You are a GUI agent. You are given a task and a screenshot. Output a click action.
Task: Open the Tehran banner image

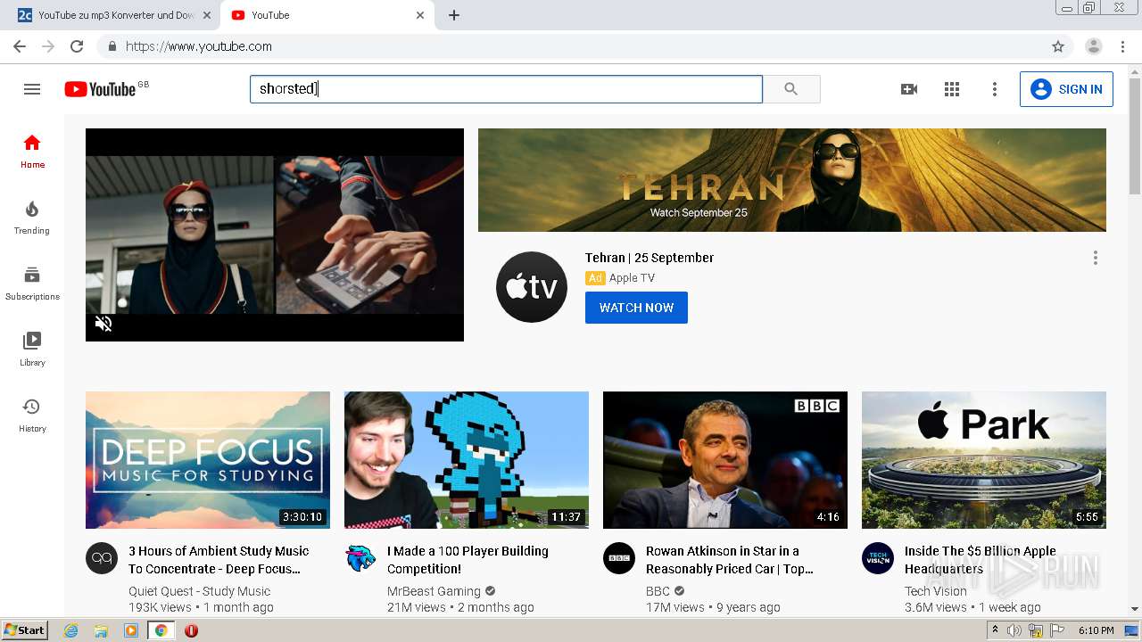click(x=792, y=180)
